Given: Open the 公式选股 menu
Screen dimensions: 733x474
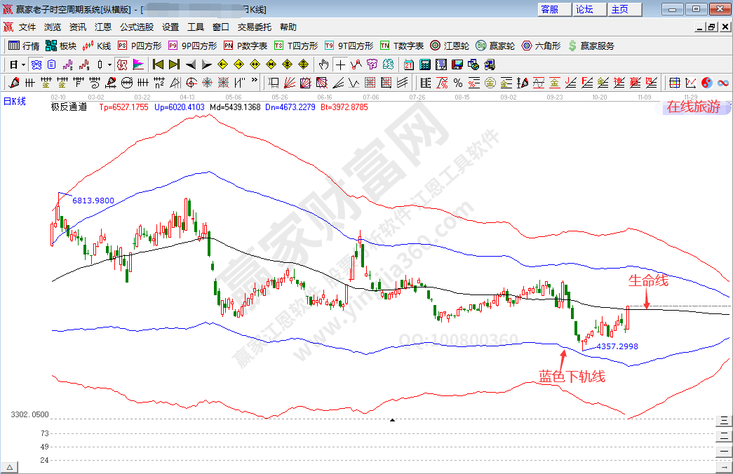Looking at the screenshot, I should click(136, 27).
